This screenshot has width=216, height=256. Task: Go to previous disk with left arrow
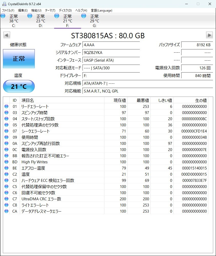7,35
